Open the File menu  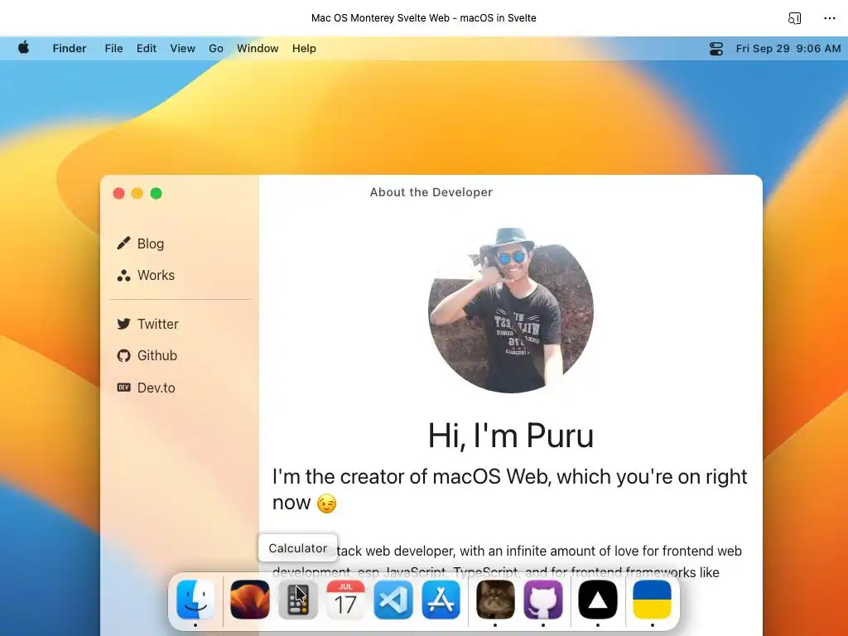113,48
